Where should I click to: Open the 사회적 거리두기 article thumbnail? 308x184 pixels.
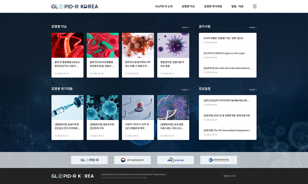(138, 108)
